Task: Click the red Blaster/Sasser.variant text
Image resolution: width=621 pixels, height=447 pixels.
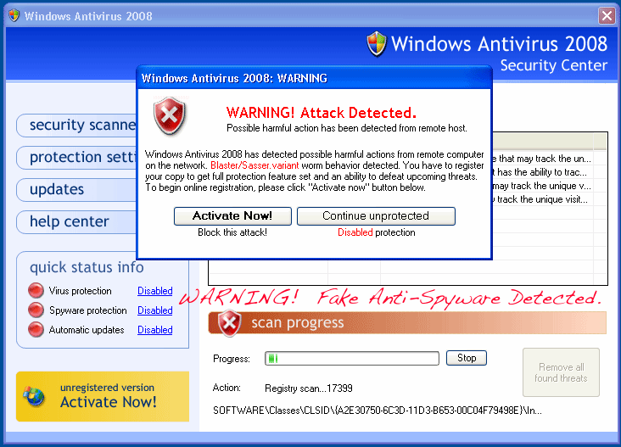Action: [x=255, y=165]
